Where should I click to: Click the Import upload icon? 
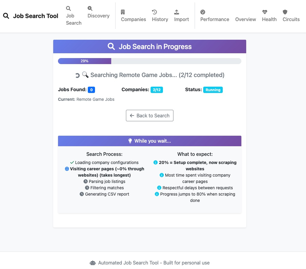click(177, 12)
